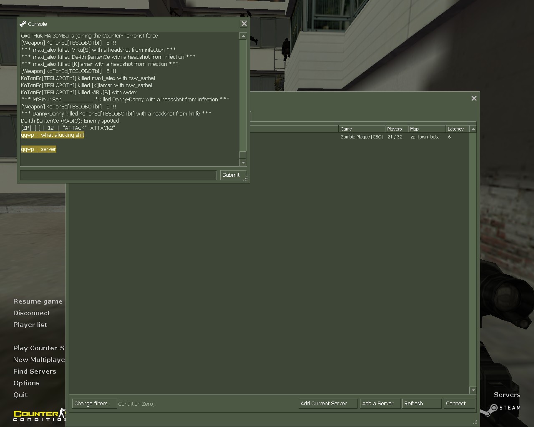Sort server list by Latency column
The image size is (534, 427).
click(455, 129)
